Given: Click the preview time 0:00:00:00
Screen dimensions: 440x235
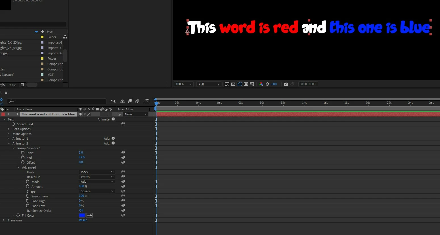Looking at the screenshot, I should click(x=308, y=84).
